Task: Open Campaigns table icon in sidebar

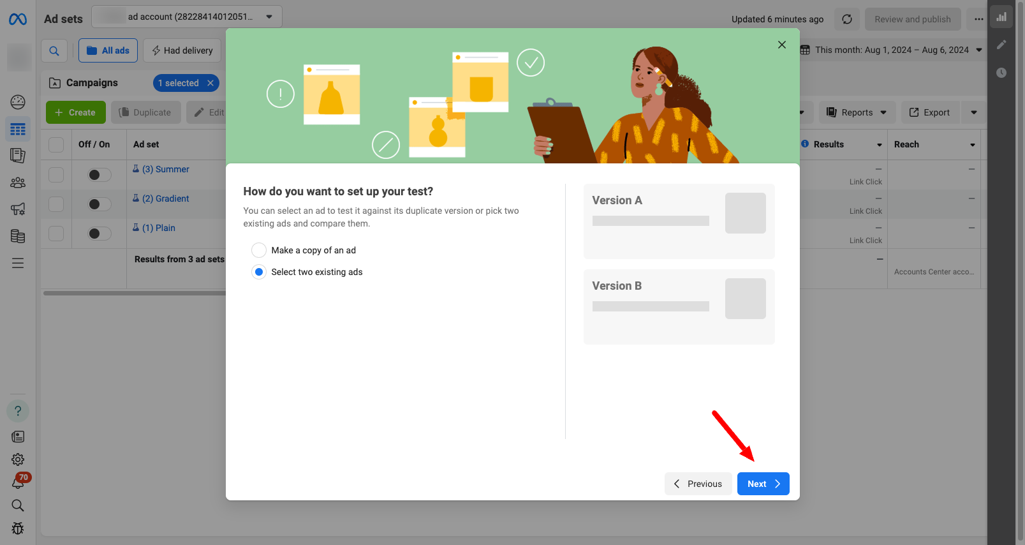Action: click(18, 129)
